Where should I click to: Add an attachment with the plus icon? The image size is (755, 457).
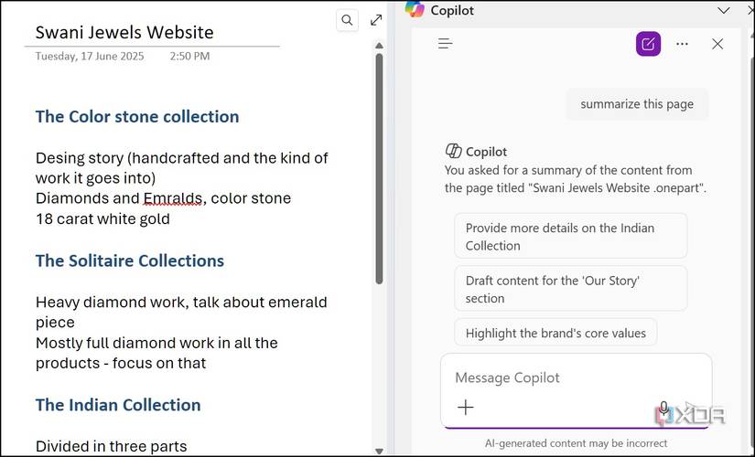click(x=465, y=408)
